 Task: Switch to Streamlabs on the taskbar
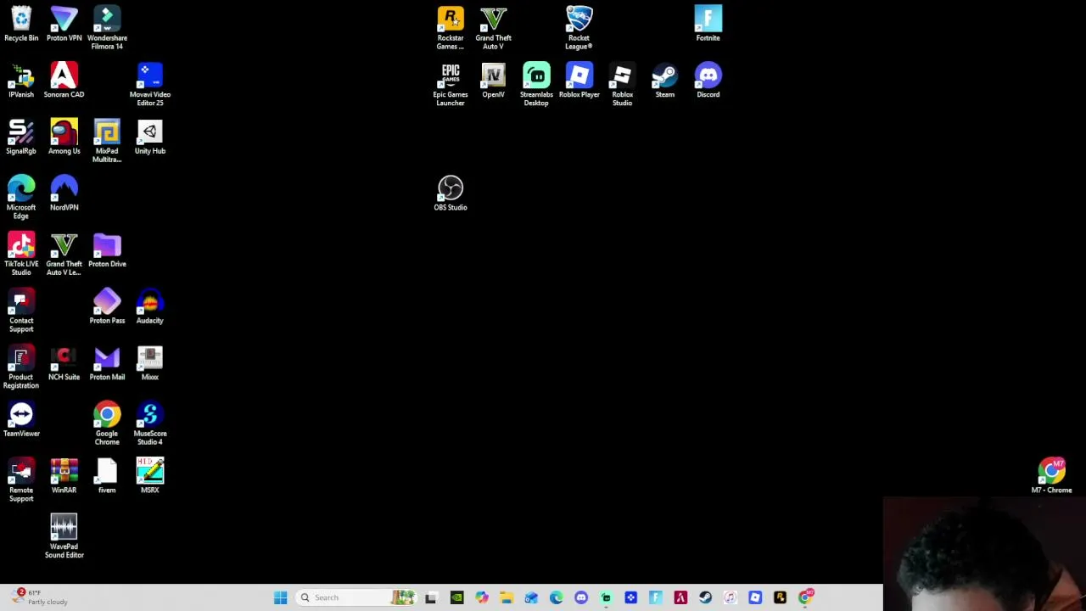[606, 597]
